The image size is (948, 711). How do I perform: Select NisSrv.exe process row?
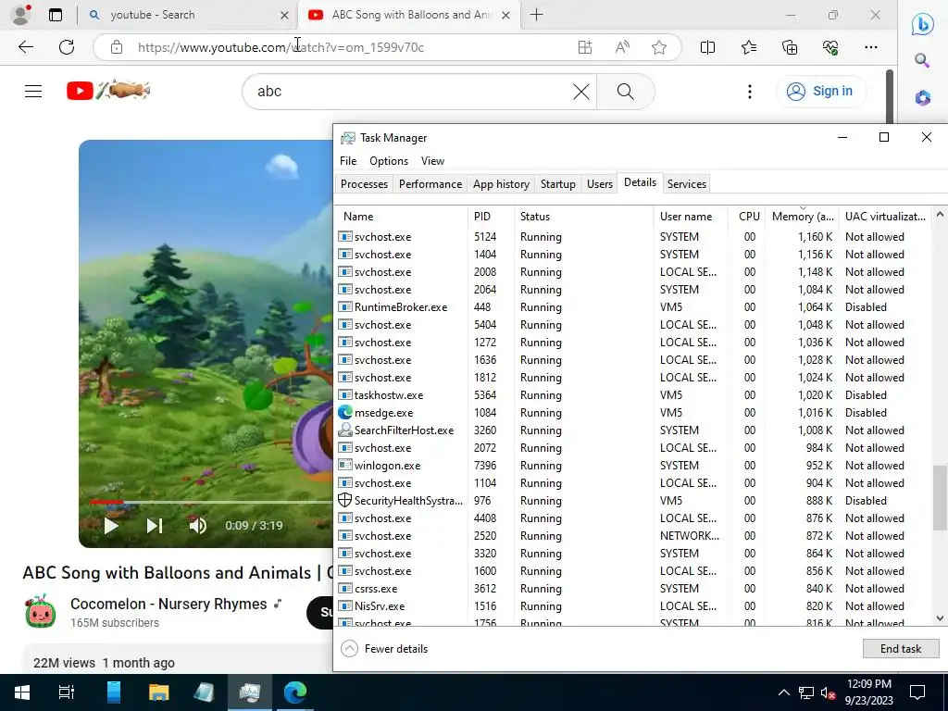pos(633,606)
